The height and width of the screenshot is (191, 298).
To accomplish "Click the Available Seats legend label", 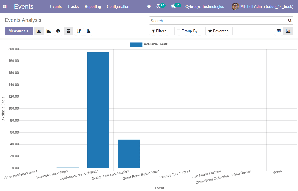I will point(156,44).
